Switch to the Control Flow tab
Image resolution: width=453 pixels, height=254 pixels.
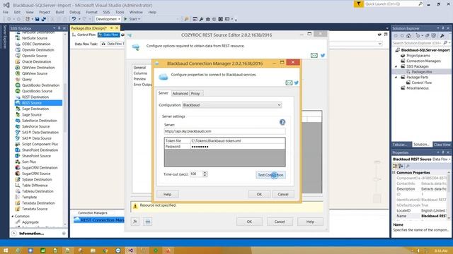84,35
